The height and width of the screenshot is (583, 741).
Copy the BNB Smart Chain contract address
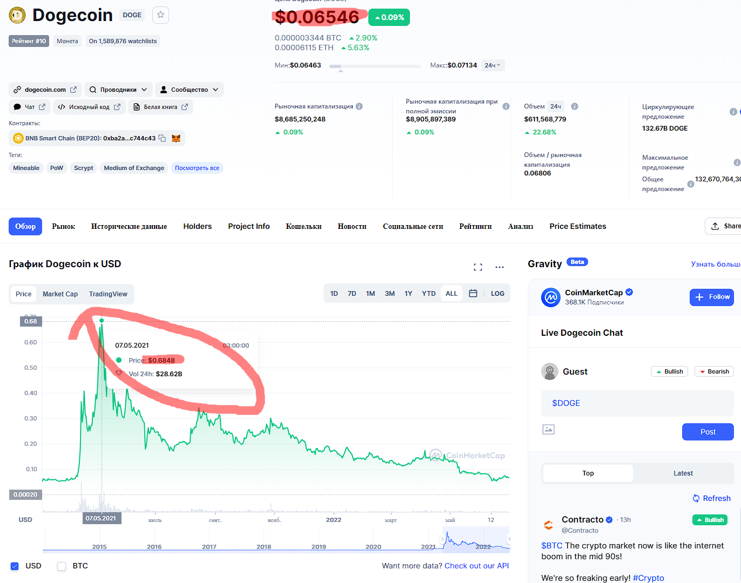(162, 138)
